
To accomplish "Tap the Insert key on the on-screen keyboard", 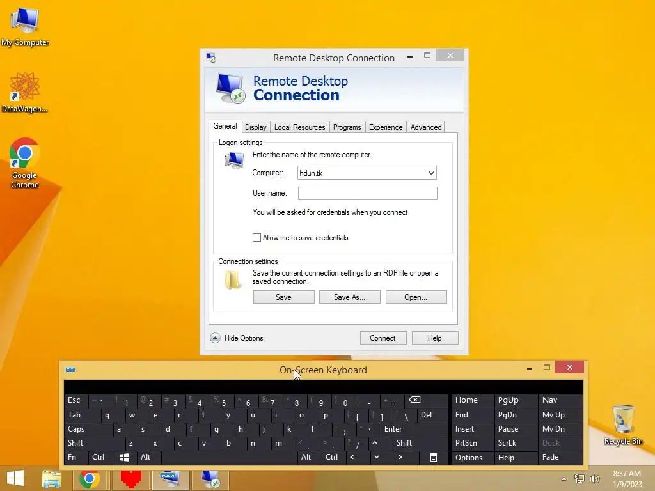I will click(x=473, y=429).
